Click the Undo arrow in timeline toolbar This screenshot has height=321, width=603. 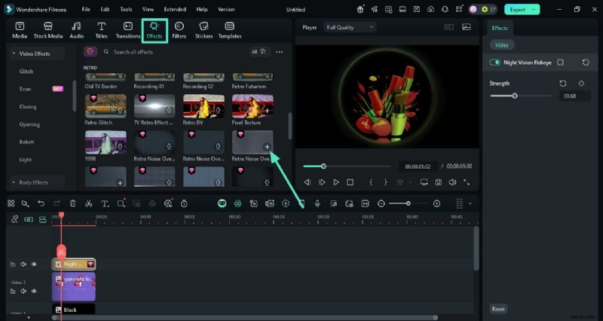pos(40,203)
